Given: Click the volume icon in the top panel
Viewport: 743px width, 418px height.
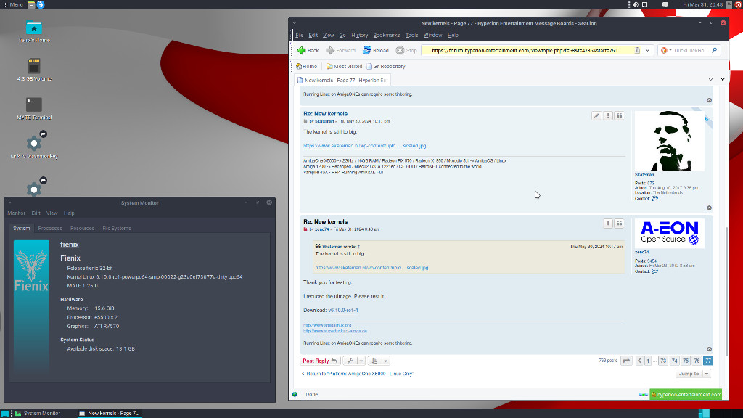Looking at the screenshot, I should (x=636, y=5).
